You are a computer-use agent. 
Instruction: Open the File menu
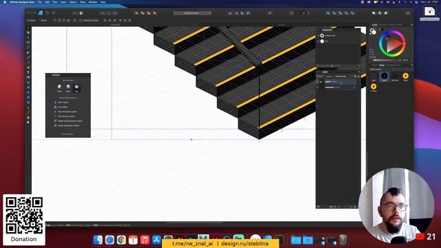(40, 2)
